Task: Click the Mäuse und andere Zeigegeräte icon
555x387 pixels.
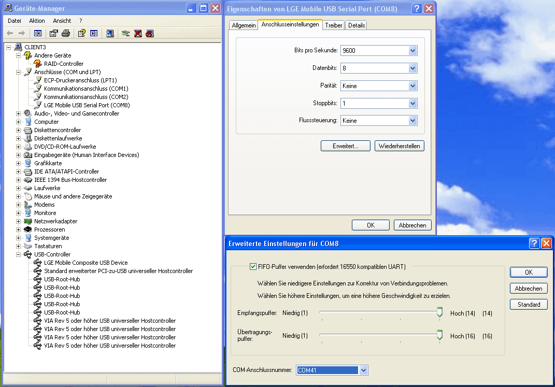Action: (28, 196)
